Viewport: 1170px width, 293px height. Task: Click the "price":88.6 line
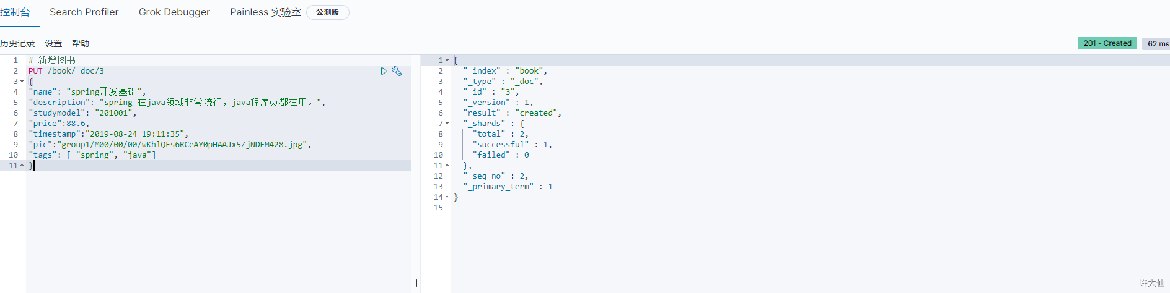59,124
